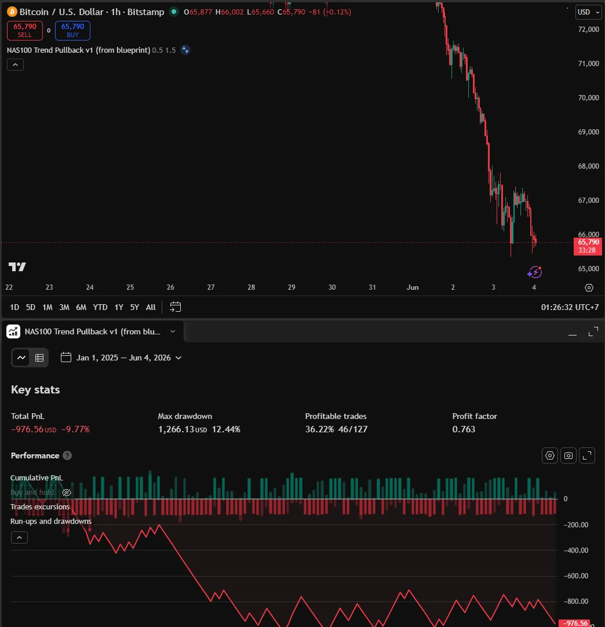Image resolution: width=605 pixels, height=627 pixels.
Task: Switch to the list of trades view
Action: 39,358
